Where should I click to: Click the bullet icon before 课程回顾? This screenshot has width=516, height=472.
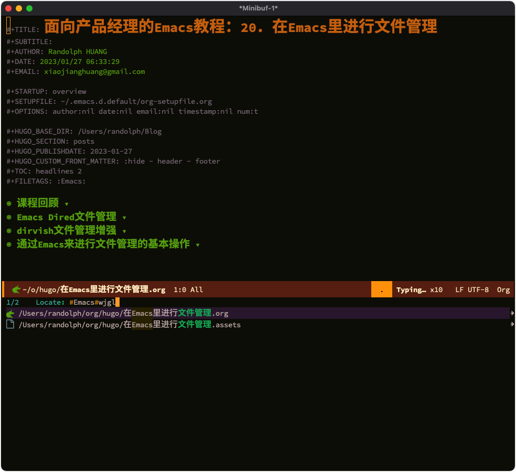click(9, 203)
